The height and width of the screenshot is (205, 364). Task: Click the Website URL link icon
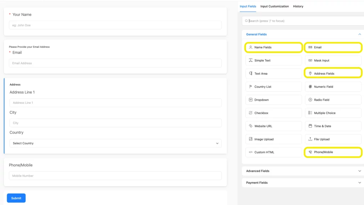251,126
